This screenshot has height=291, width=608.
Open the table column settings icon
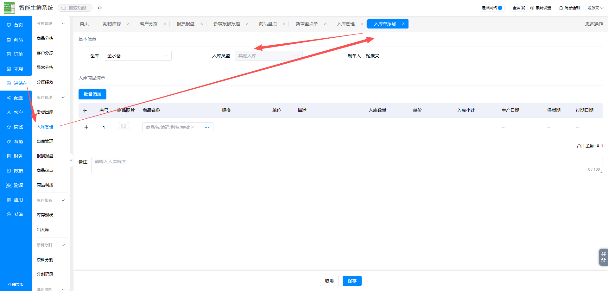click(85, 111)
